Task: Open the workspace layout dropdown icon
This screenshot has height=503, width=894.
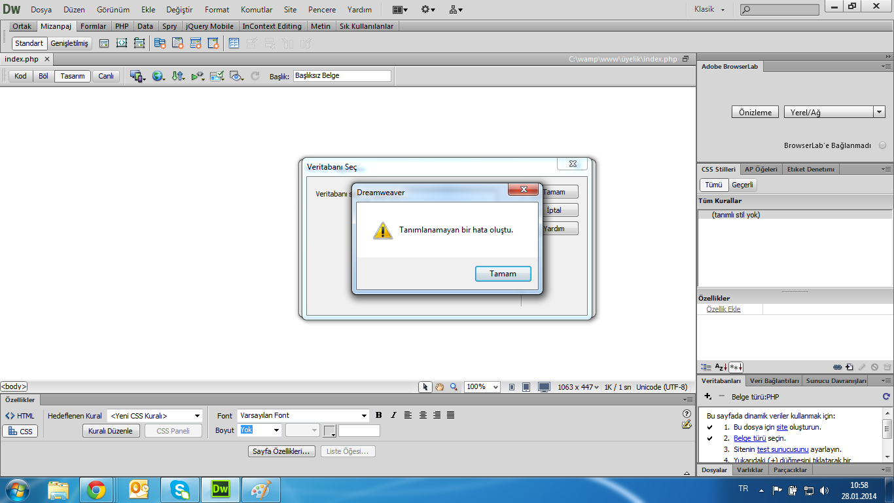Action: point(400,10)
